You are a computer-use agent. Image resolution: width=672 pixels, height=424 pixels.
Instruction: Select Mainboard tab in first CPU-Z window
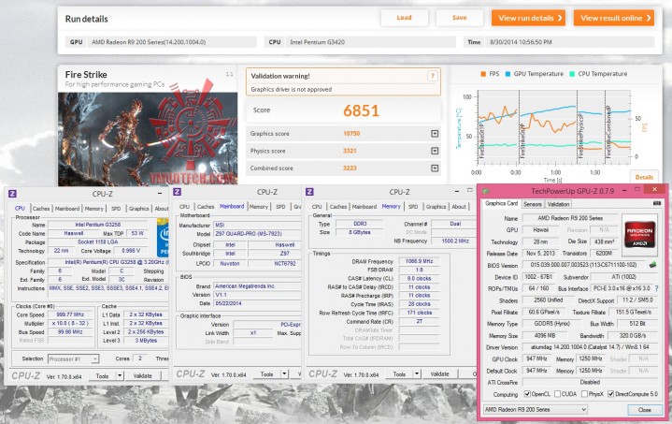pos(67,208)
